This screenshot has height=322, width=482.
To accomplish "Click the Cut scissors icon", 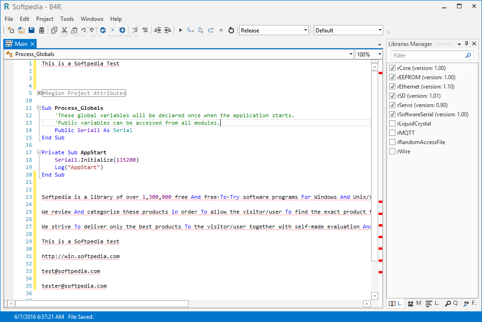I will [x=64, y=30].
